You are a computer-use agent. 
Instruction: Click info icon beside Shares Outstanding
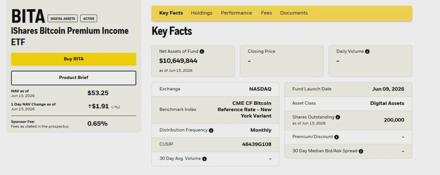pos(338,117)
